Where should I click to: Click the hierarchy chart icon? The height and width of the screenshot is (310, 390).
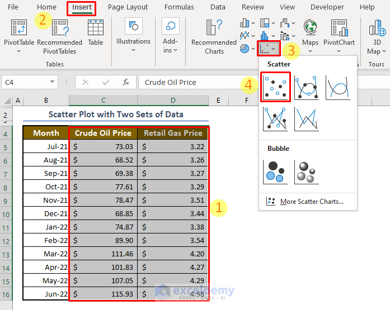tap(265, 23)
